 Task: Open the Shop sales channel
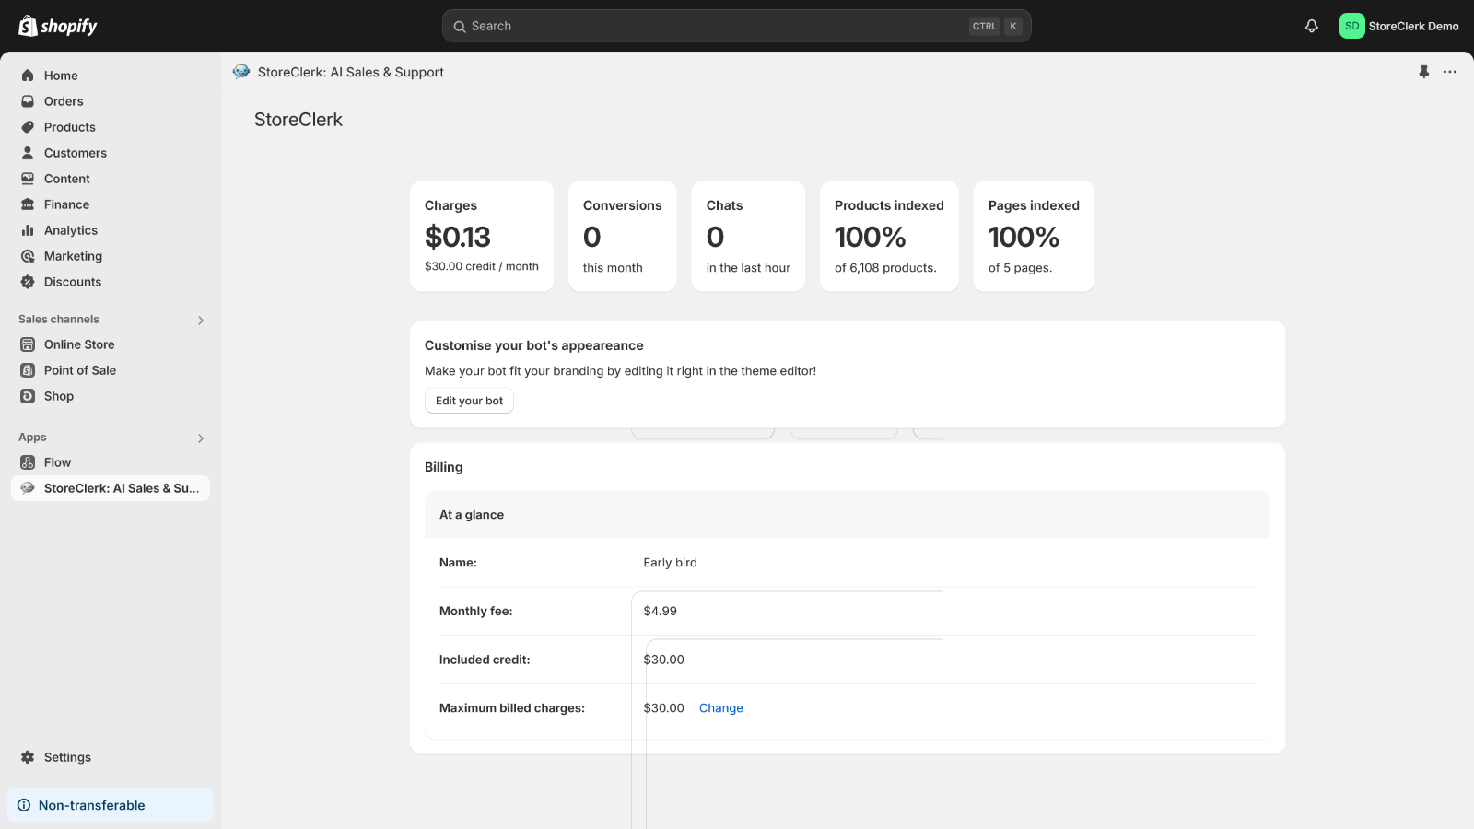pos(111,396)
